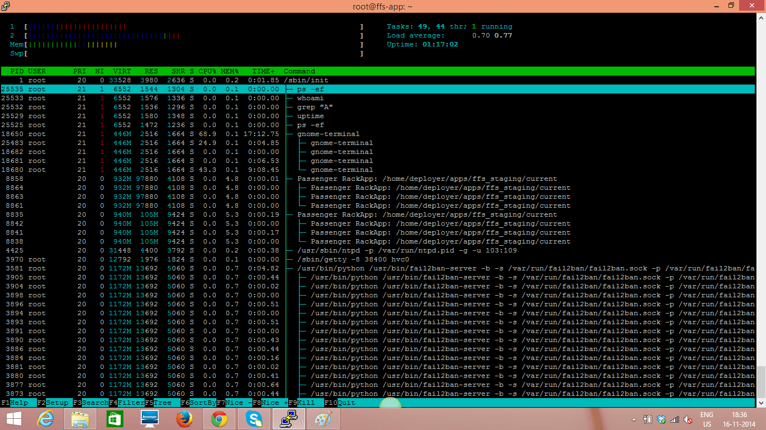Open Skype from the taskbar

click(x=253, y=419)
